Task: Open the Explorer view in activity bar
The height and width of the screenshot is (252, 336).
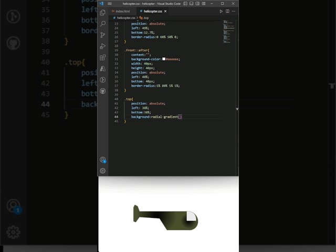Action: coord(103,13)
